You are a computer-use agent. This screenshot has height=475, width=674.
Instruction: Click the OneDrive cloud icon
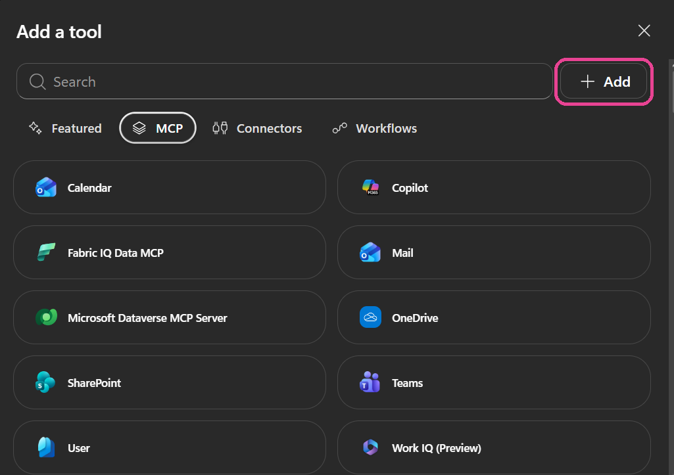point(370,317)
